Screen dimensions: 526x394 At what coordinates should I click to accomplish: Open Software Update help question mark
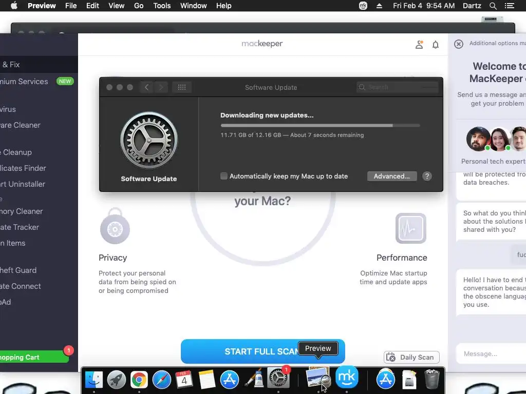[x=427, y=176]
